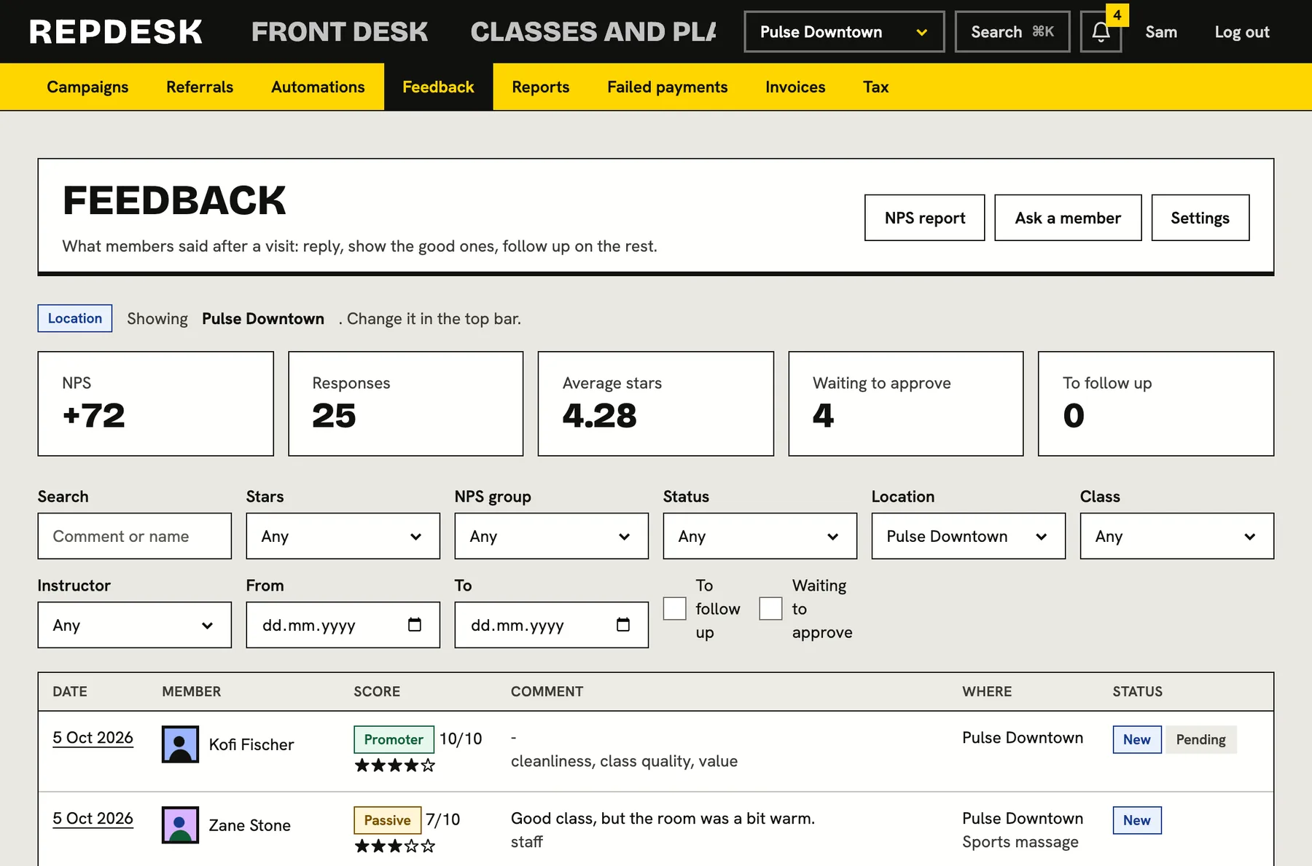Open the Front Desk section

coord(340,32)
